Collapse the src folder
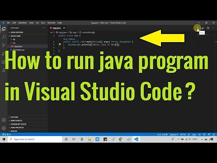The width and height of the screenshot is (217, 163). pyautogui.click(x=28, y=43)
